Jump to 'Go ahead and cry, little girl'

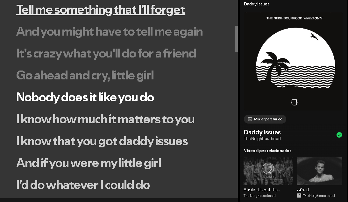pos(85,76)
